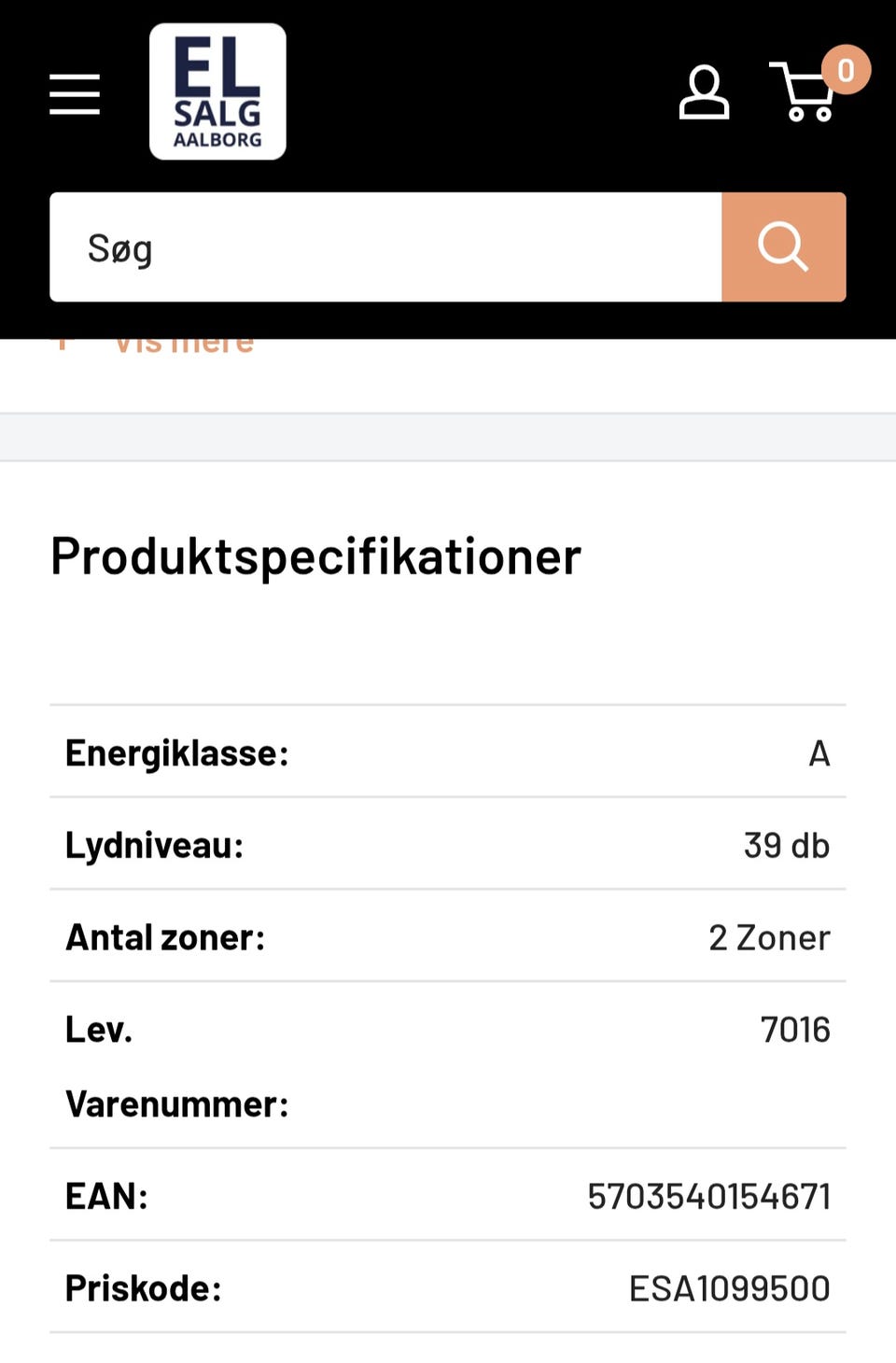Screen dimensions: 896x1363
Task: Select the Energiklasse label
Action: click(176, 752)
